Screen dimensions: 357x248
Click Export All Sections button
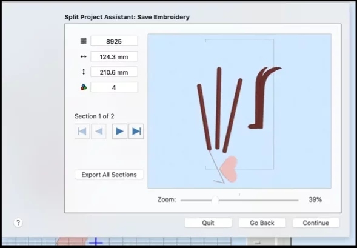point(109,175)
